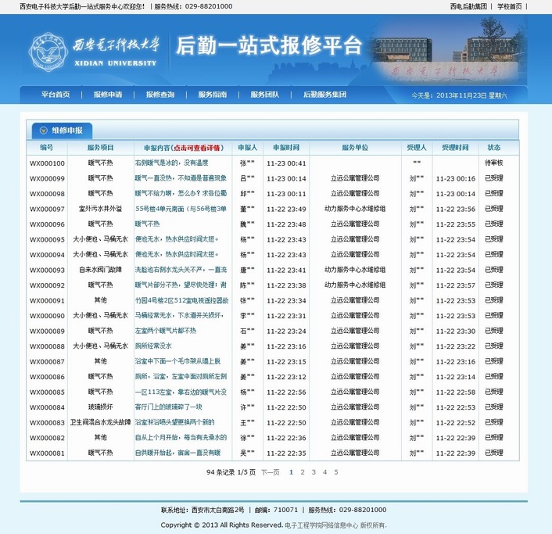552x534 pixels.
Task: Go to 下一页 in pagination
Action: pos(270,472)
